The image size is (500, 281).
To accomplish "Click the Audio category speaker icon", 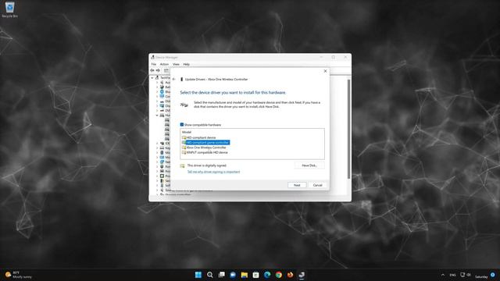I will [162, 83].
